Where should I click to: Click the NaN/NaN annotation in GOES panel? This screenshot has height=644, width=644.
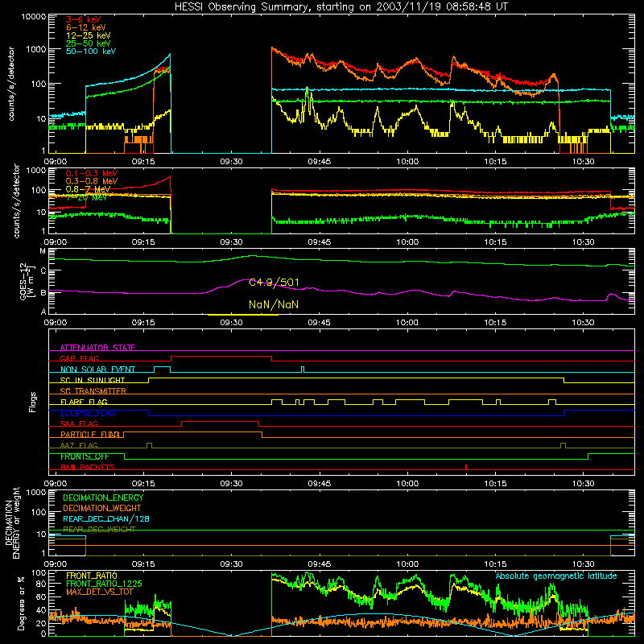(274, 305)
